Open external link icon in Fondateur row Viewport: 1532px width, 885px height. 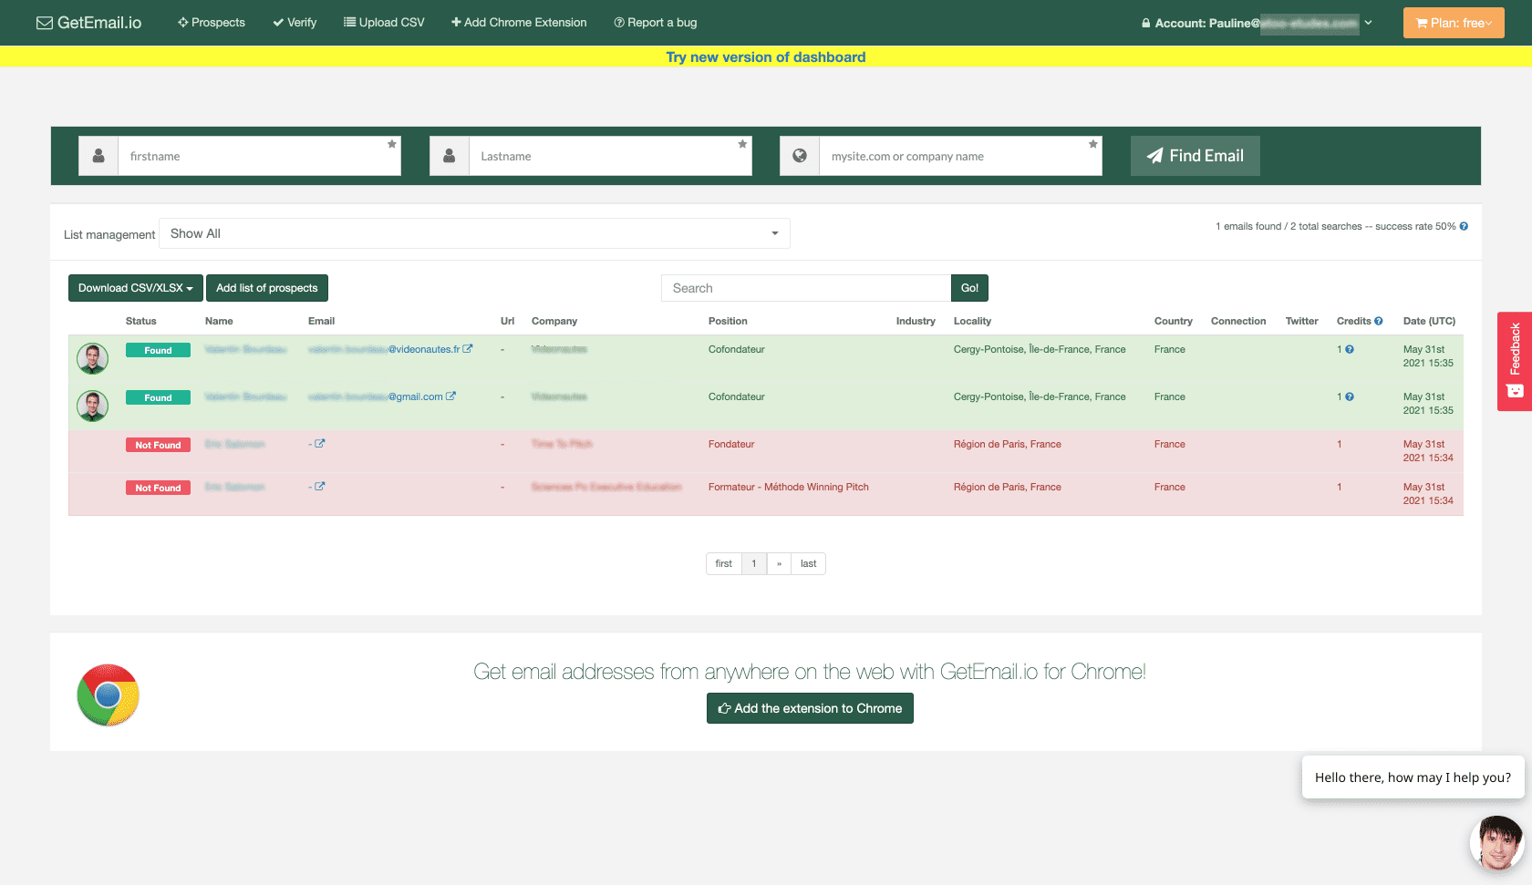pyautogui.click(x=320, y=444)
